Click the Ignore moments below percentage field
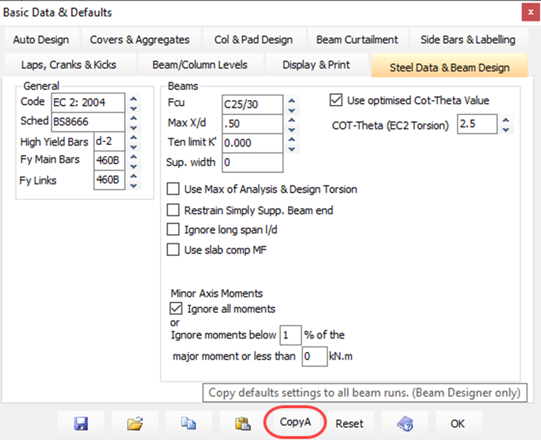The image size is (541, 440). point(290,334)
